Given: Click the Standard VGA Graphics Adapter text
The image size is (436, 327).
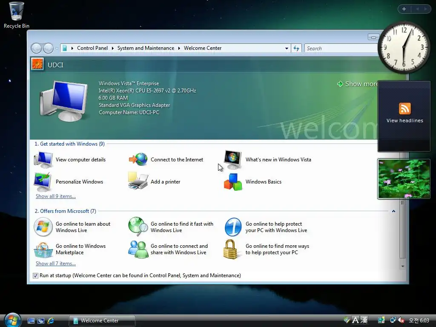Looking at the screenshot, I should [134, 105].
